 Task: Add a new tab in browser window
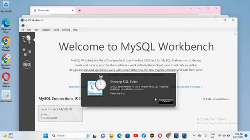pos(80,10)
